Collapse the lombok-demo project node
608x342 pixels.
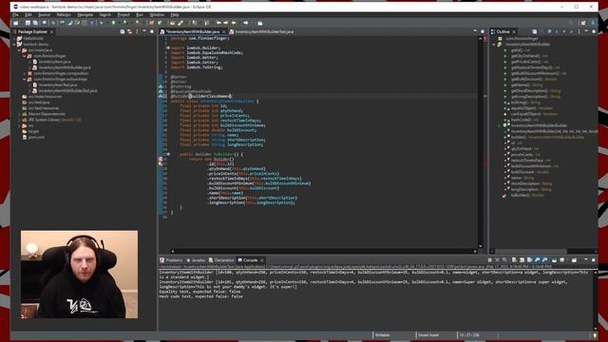15,45
